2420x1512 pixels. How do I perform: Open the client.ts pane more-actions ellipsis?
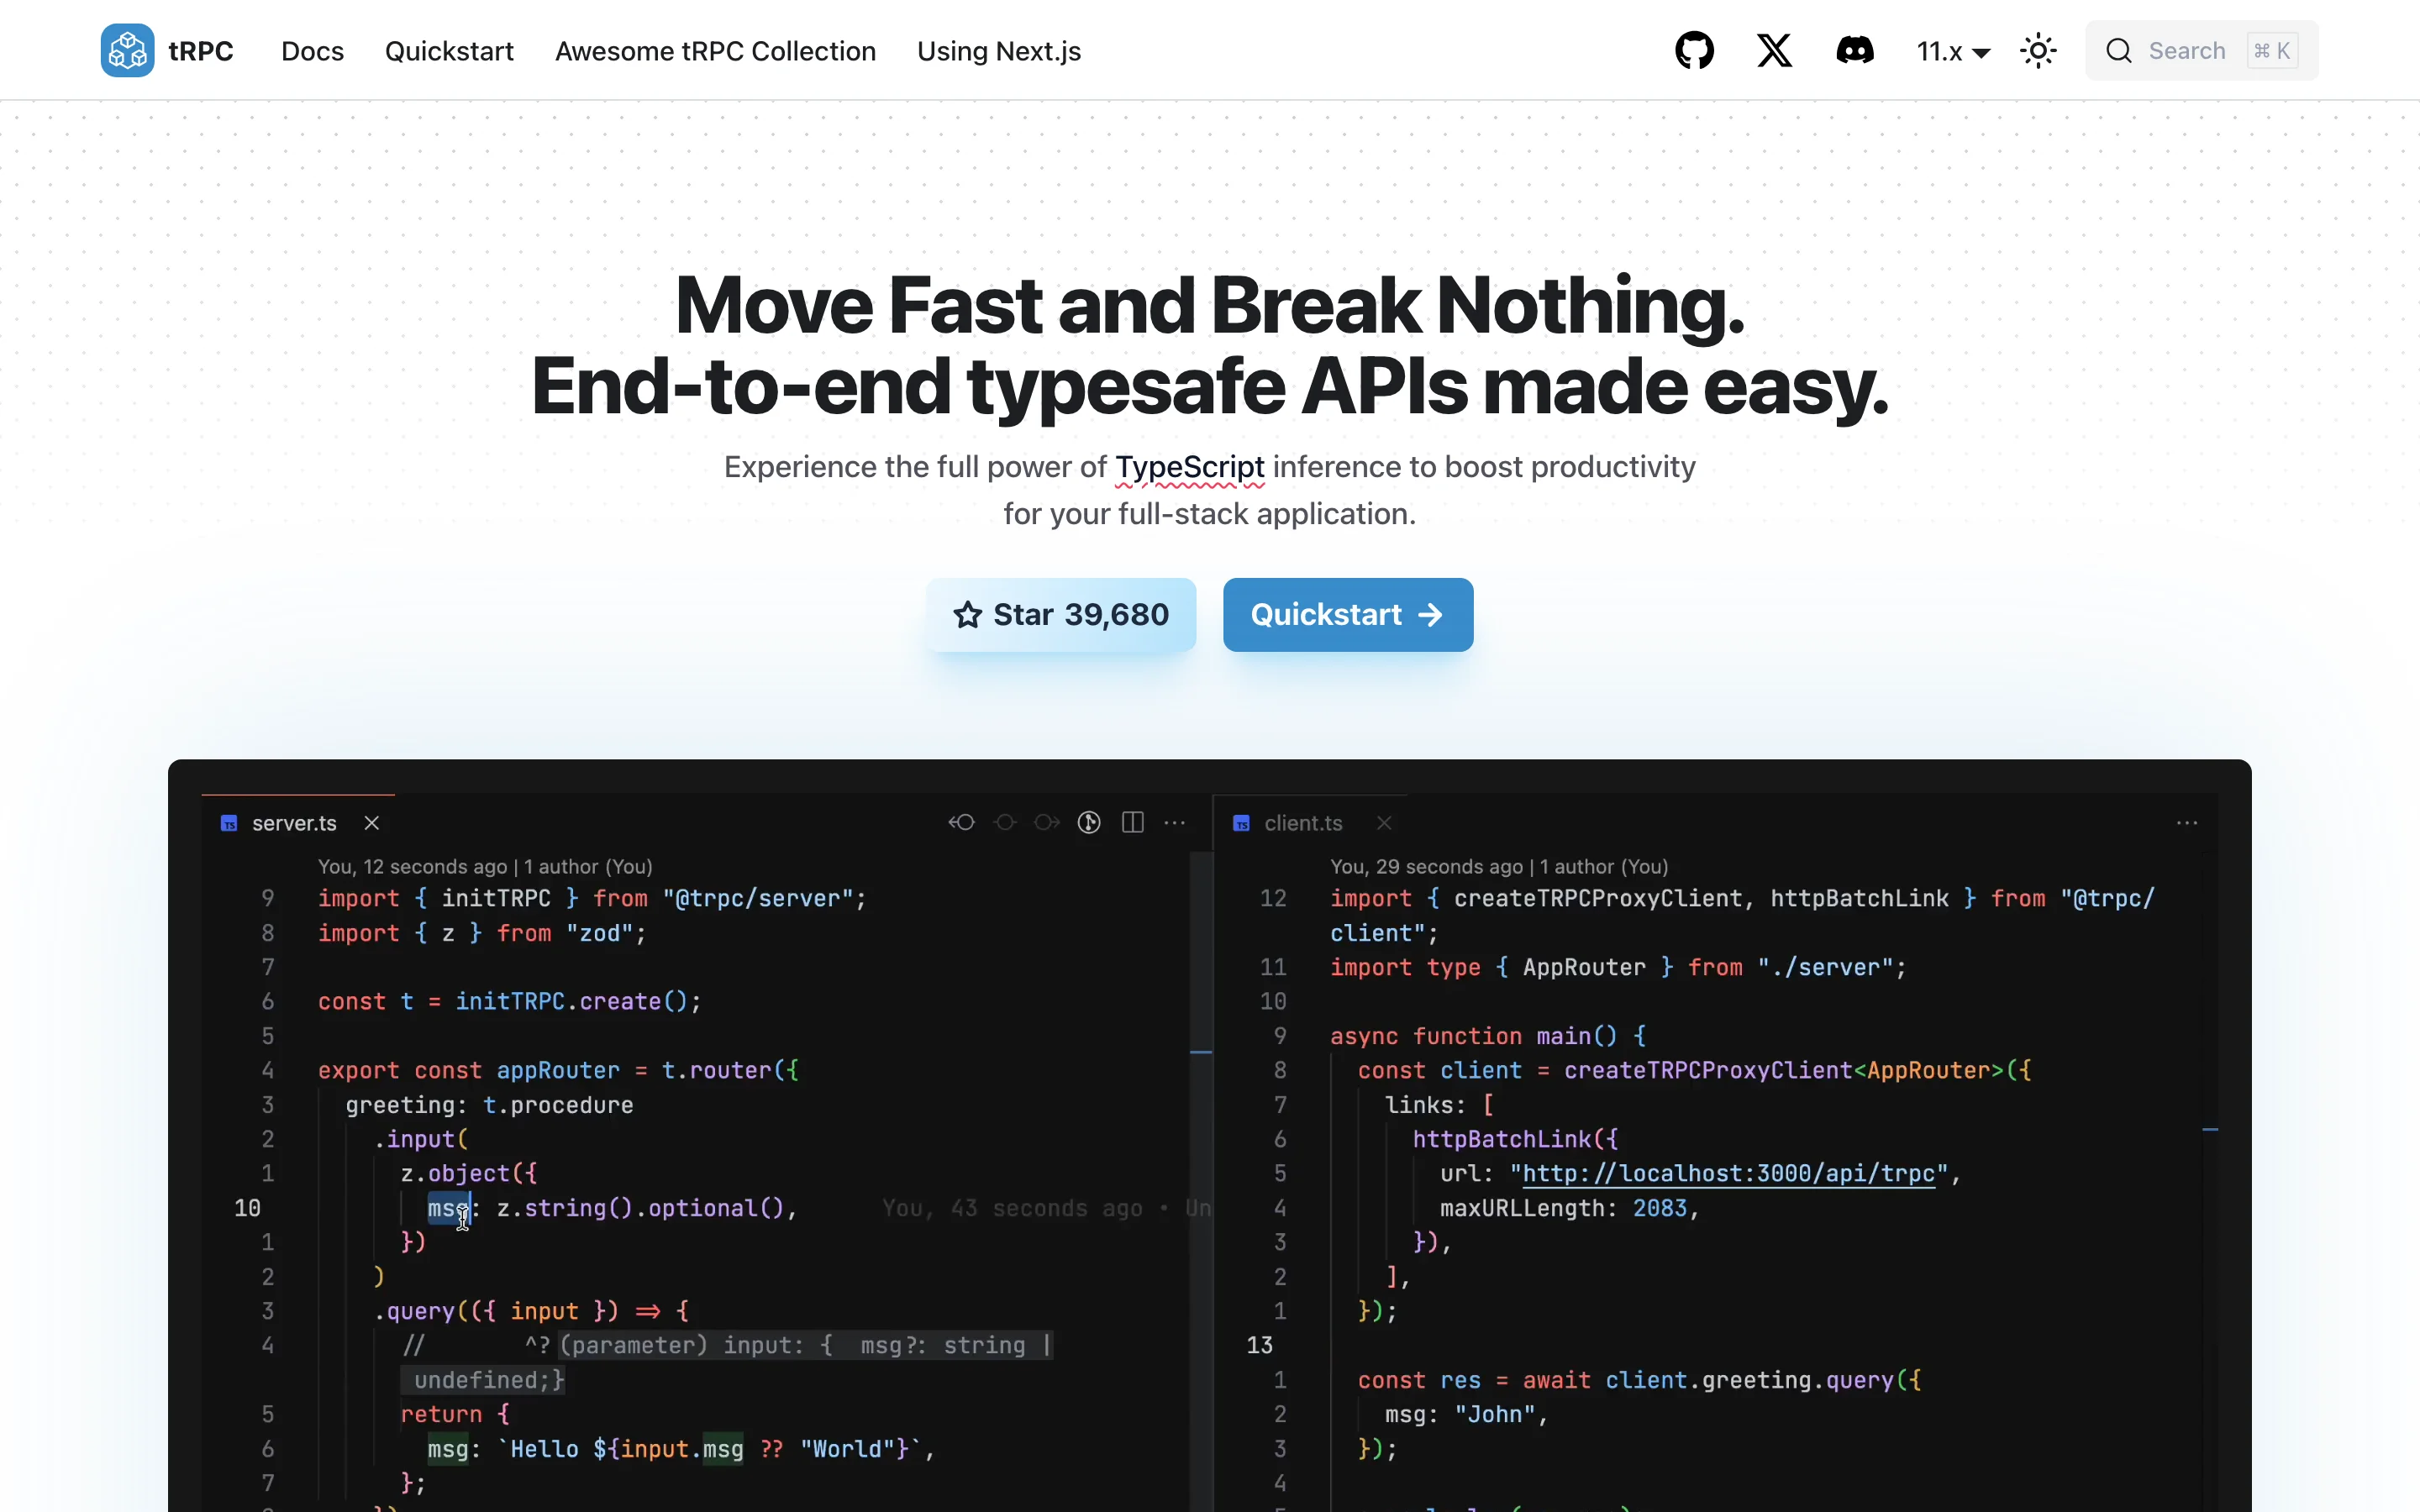[x=2186, y=822]
